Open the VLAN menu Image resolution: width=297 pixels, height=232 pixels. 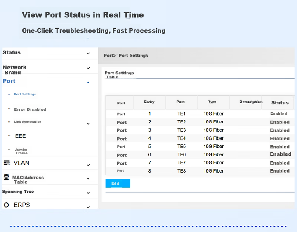coord(21,163)
